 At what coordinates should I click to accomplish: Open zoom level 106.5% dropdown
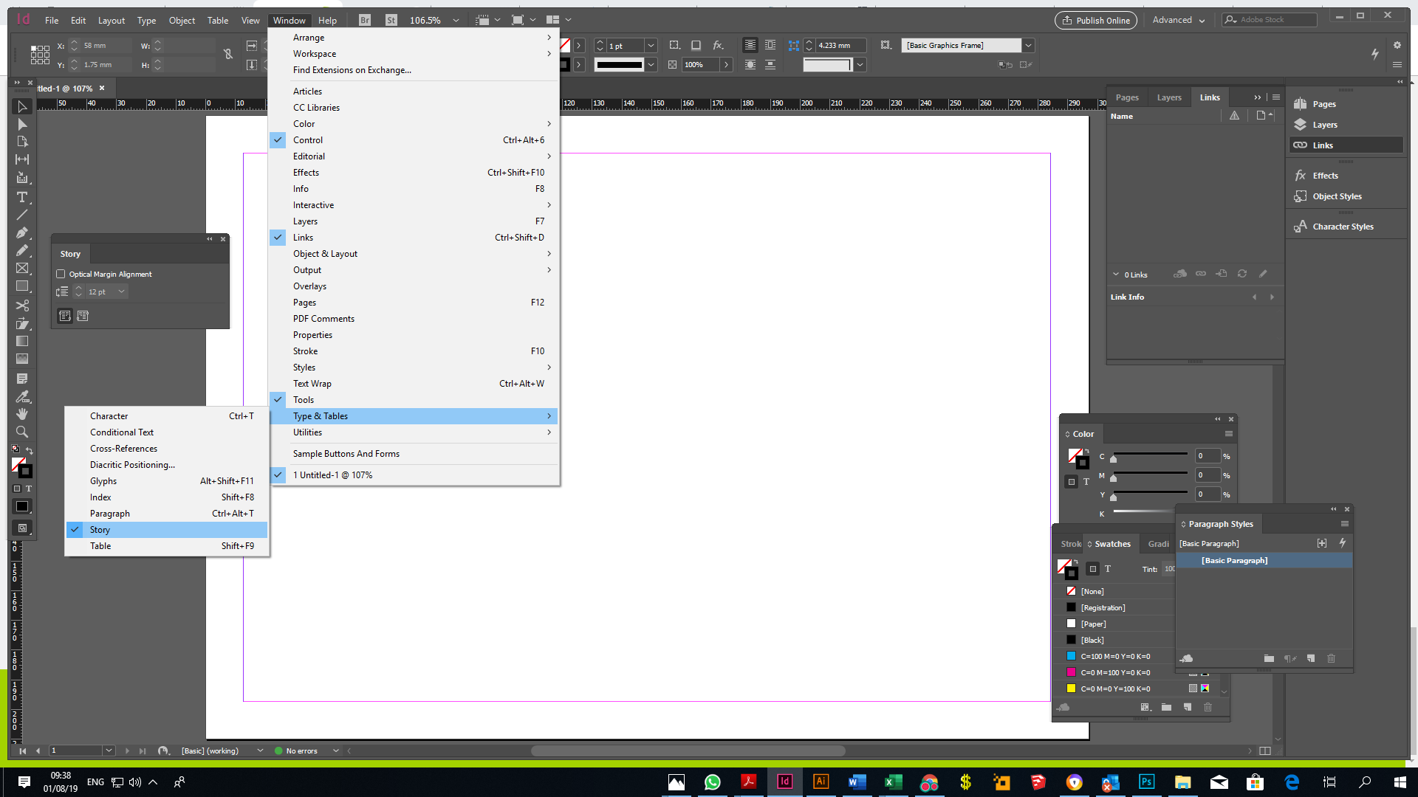[456, 20]
